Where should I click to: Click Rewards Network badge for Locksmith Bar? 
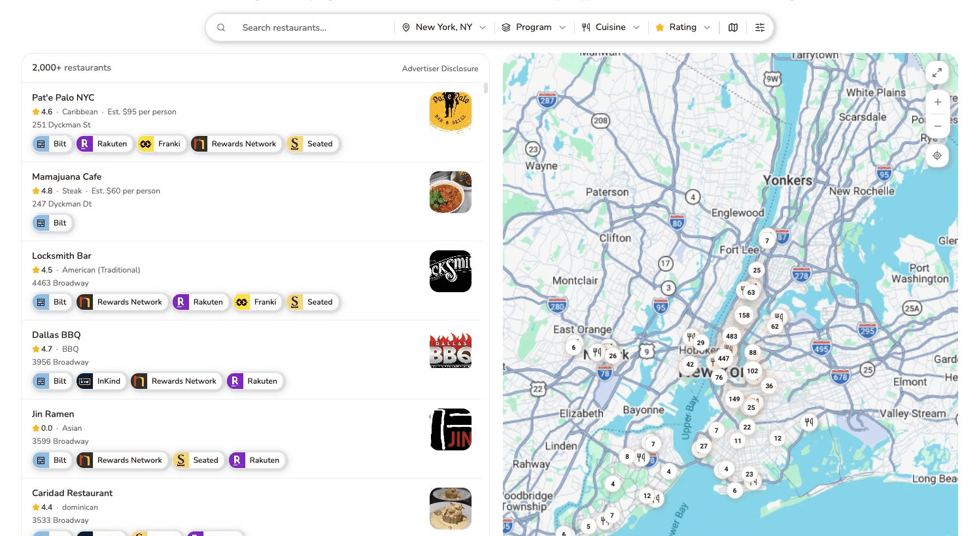click(122, 302)
